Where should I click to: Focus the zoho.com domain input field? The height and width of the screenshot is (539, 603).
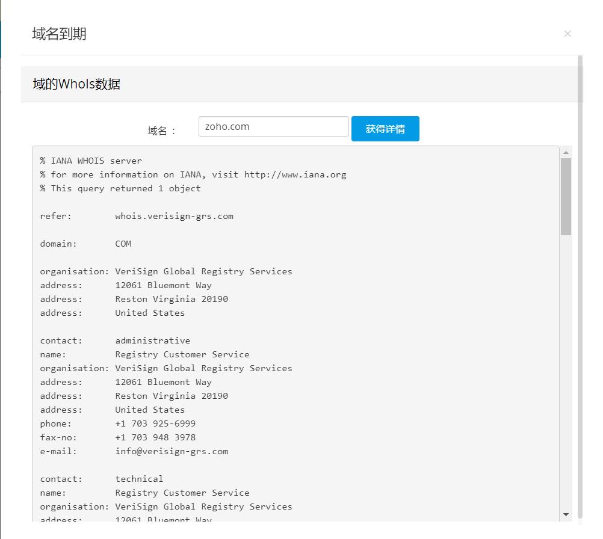pyautogui.click(x=273, y=126)
